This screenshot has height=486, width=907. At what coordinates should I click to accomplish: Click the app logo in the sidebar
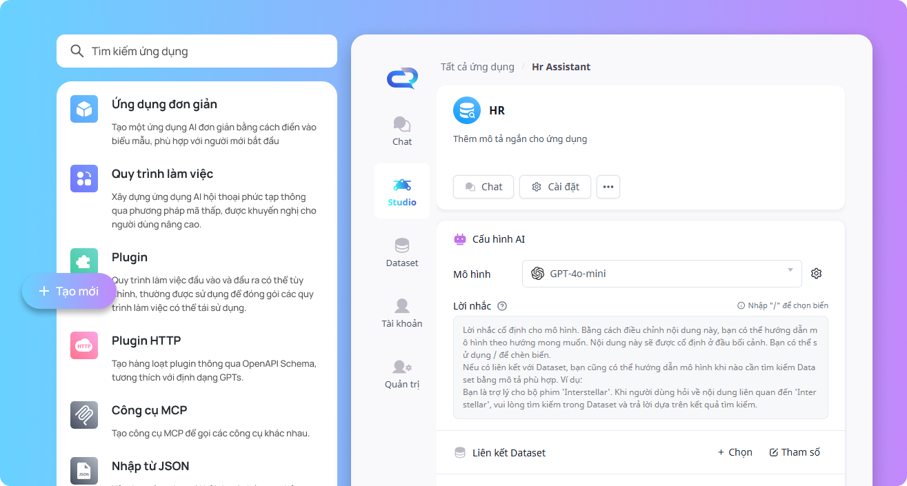(401, 78)
